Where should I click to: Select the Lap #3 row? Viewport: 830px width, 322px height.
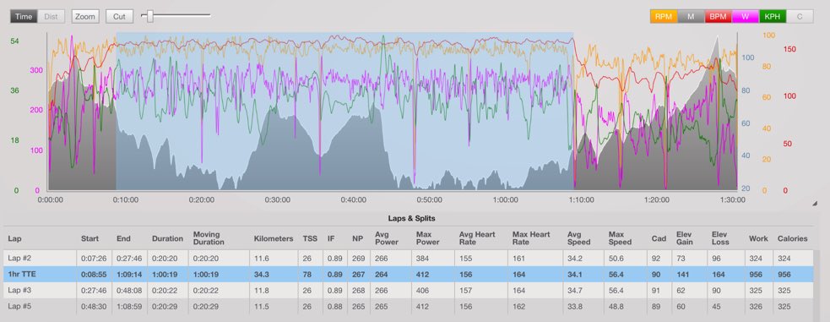(x=408, y=290)
